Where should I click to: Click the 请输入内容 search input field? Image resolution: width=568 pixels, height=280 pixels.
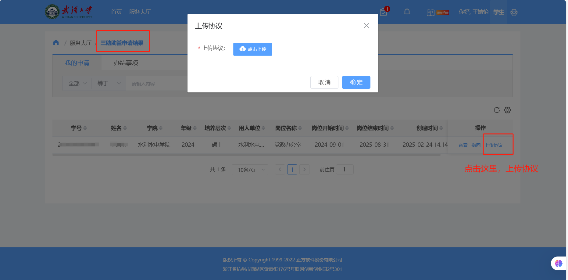tap(157, 84)
